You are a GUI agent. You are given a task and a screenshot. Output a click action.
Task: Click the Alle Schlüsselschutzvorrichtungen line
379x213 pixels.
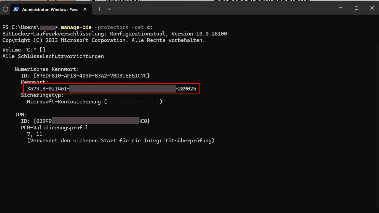(53, 56)
